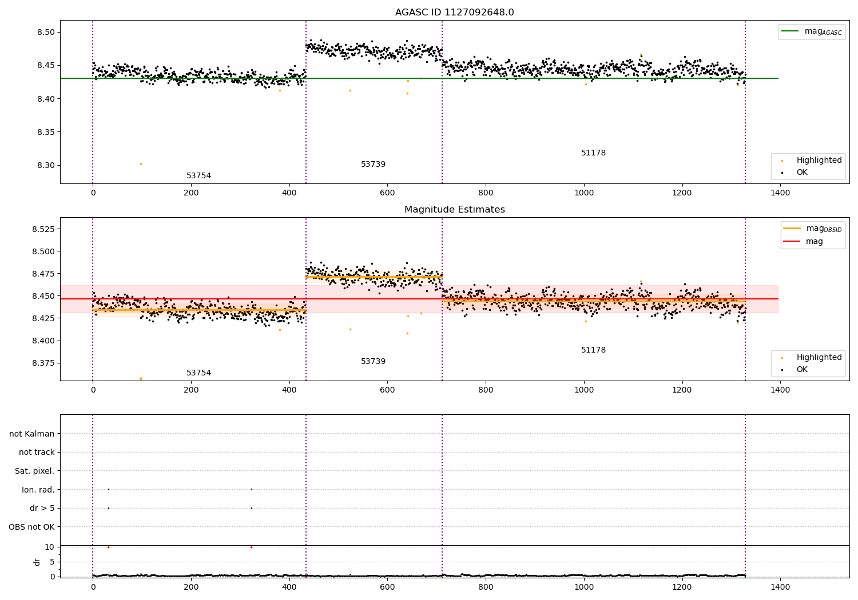Click the orange downward triangle marker in Magnitude Estimates
This screenshot has width=858, height=600.
tap(141, 379)
